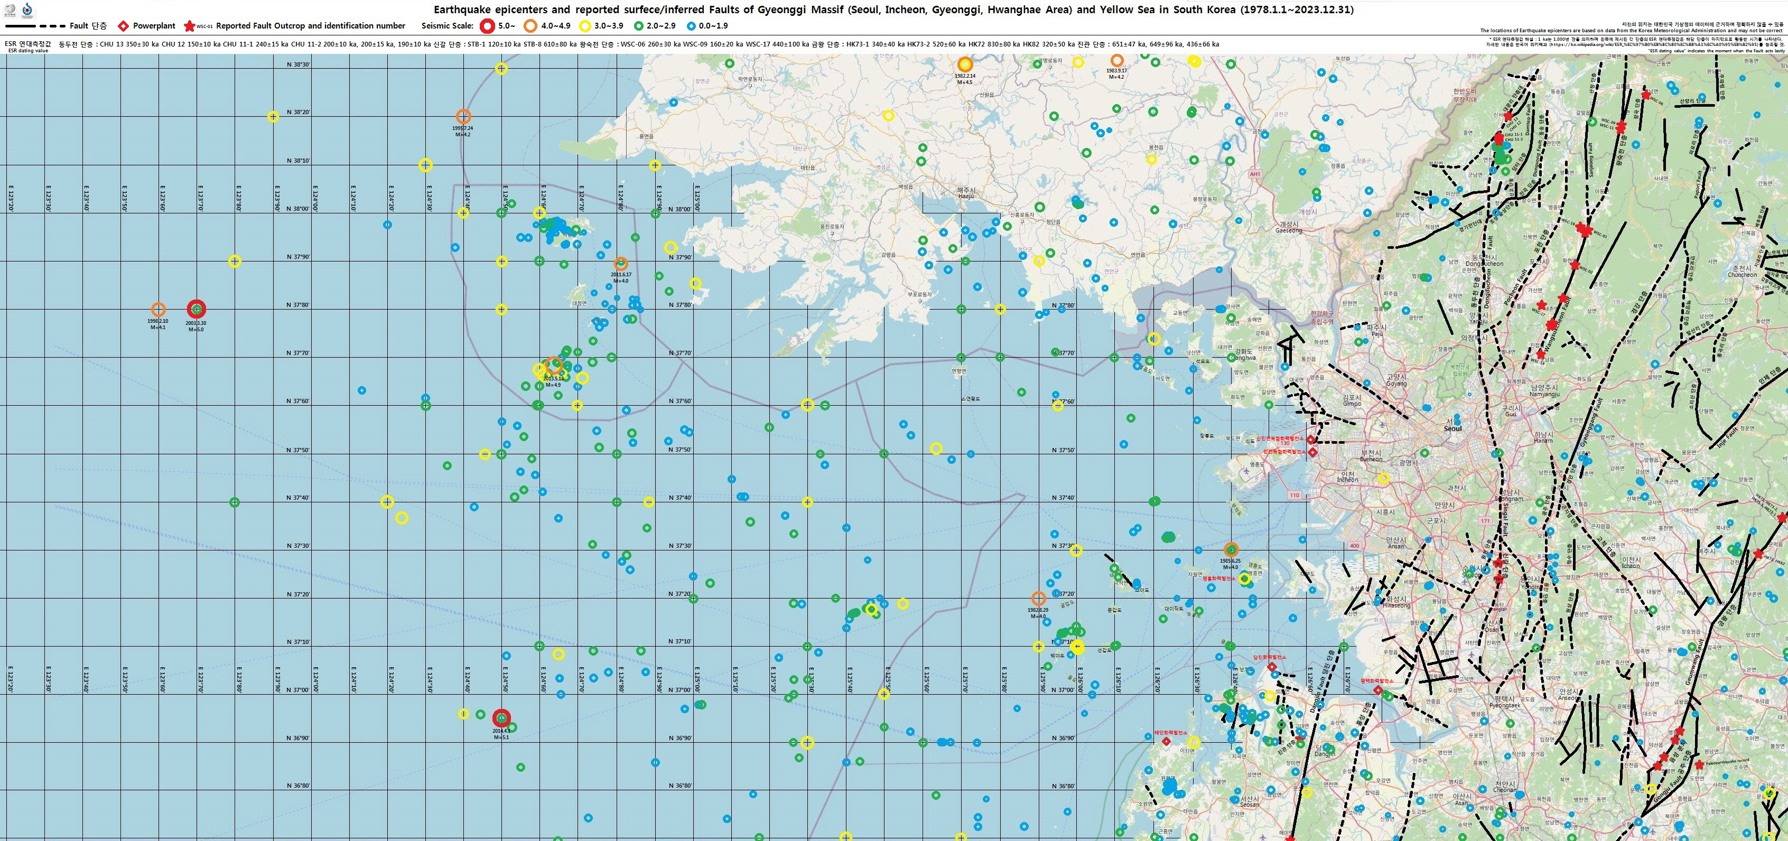Click the 2014.4.1 M=5.1 red epicenter marker
Screen dimensions: 1788x841
tap(501, 718)
